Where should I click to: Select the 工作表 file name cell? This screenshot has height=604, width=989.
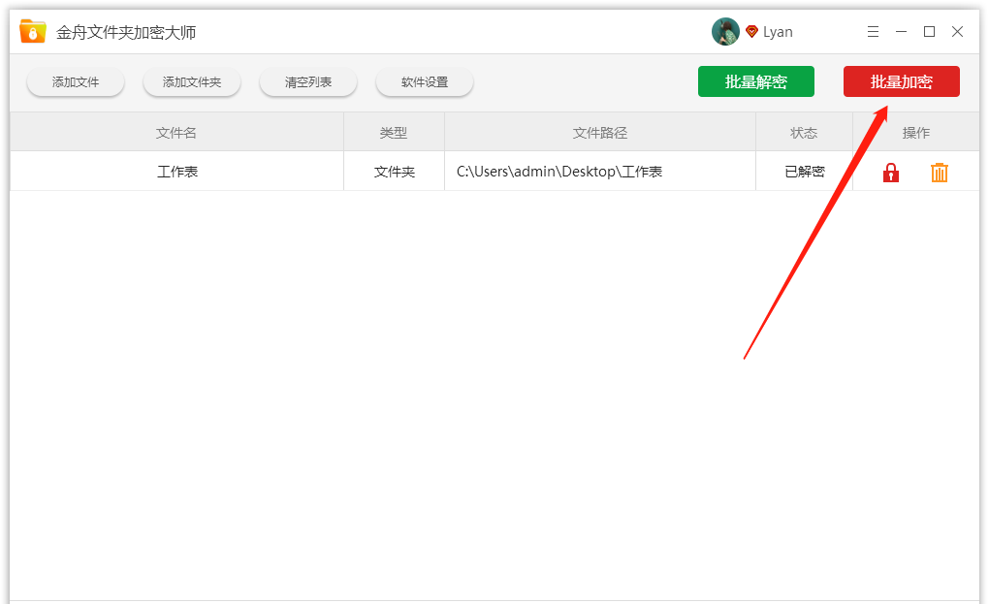[x=176, y=172]
